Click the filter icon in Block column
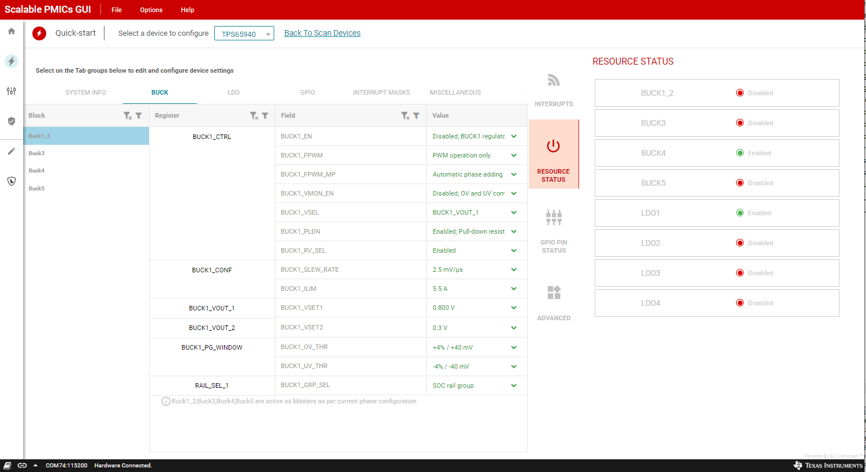The image size is (866, 472). 139,116
